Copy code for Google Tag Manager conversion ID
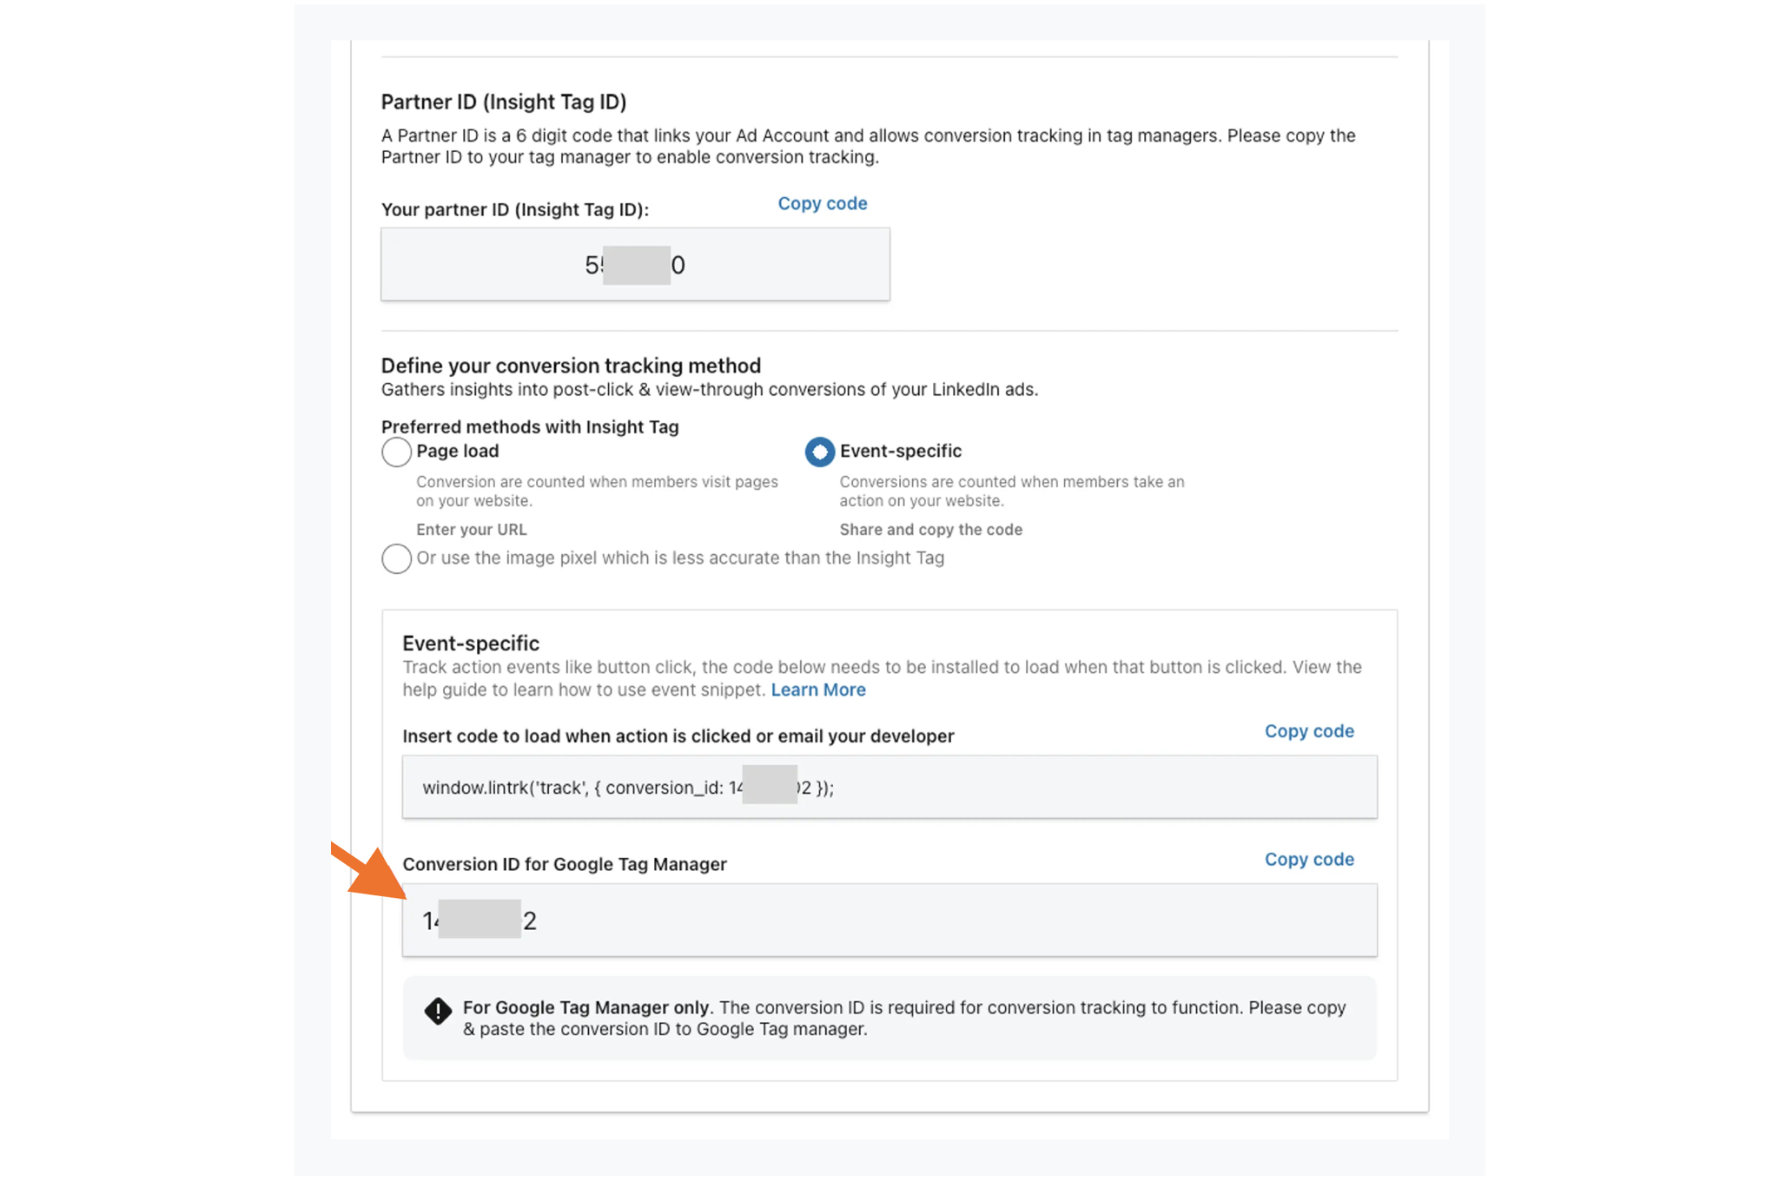 tap(1309, 859)
